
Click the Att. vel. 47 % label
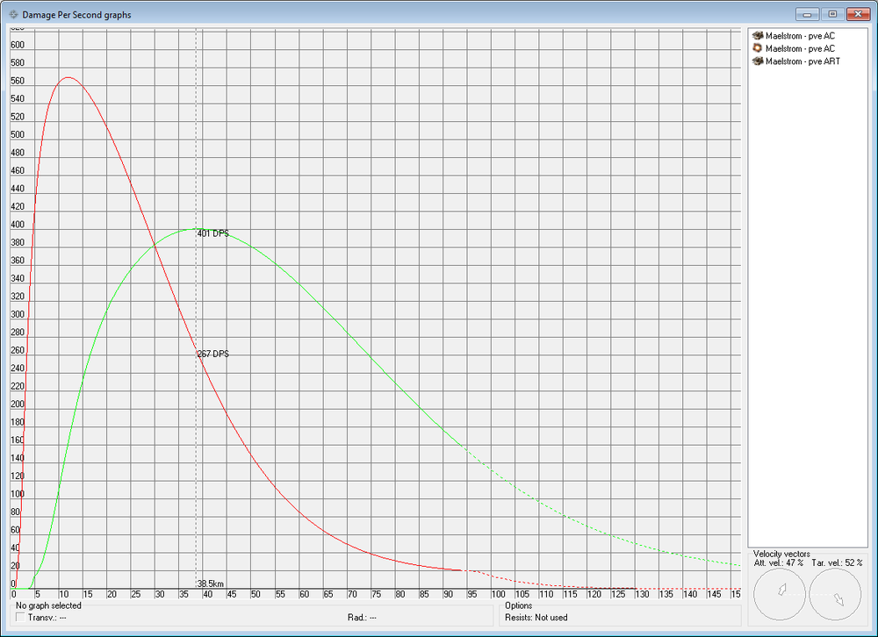[x=778, y=562]
